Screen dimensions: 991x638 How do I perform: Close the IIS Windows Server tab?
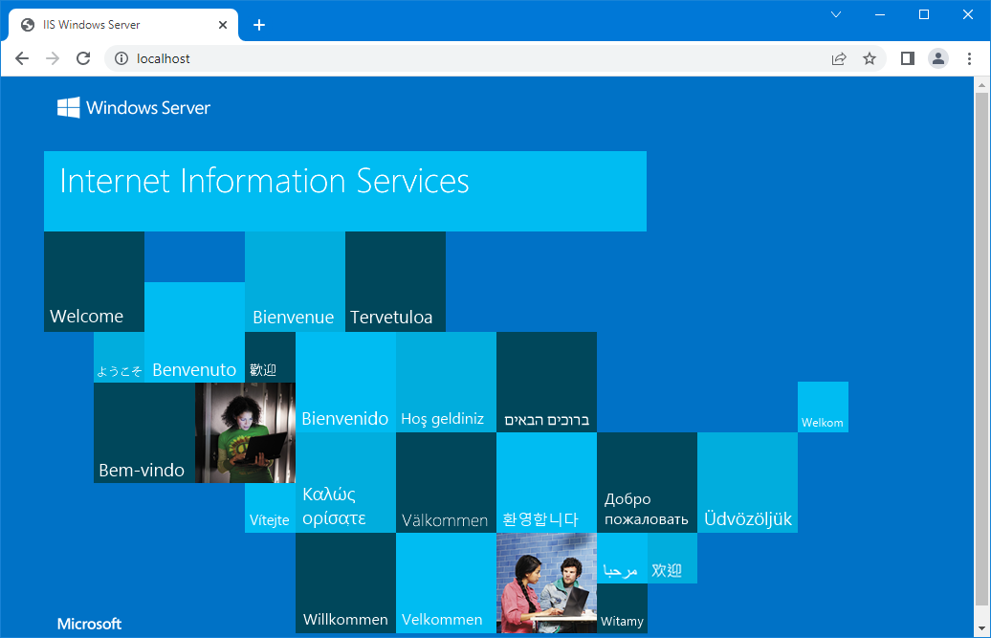(223, 25)
